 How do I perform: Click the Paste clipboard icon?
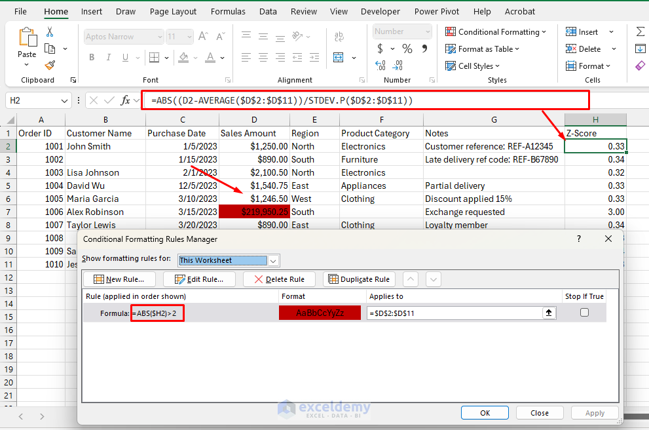coord(28,37)
